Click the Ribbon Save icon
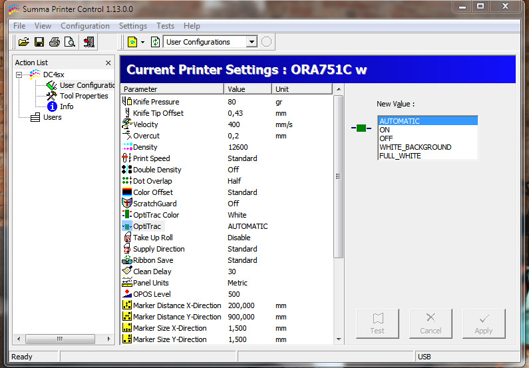 pyautogui.click(x=127, y=260)
